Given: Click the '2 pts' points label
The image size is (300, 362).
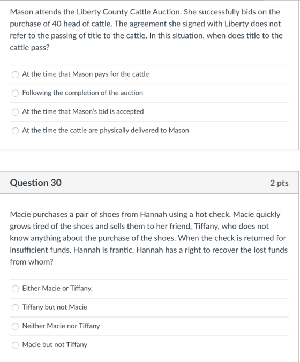Looking at the screenshot, I should 279,183.
